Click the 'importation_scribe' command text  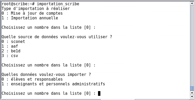pyautogui.click(x=58, y=4)
